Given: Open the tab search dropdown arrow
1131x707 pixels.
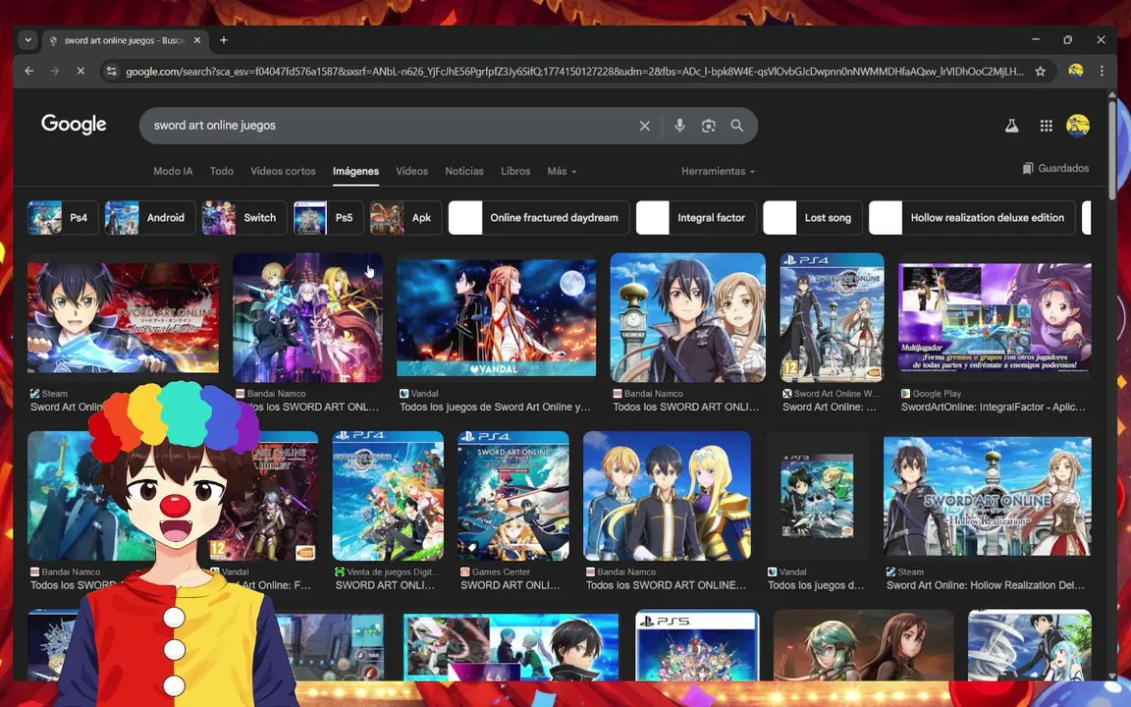Looking at the screenshot, I should tap(28, 39).
